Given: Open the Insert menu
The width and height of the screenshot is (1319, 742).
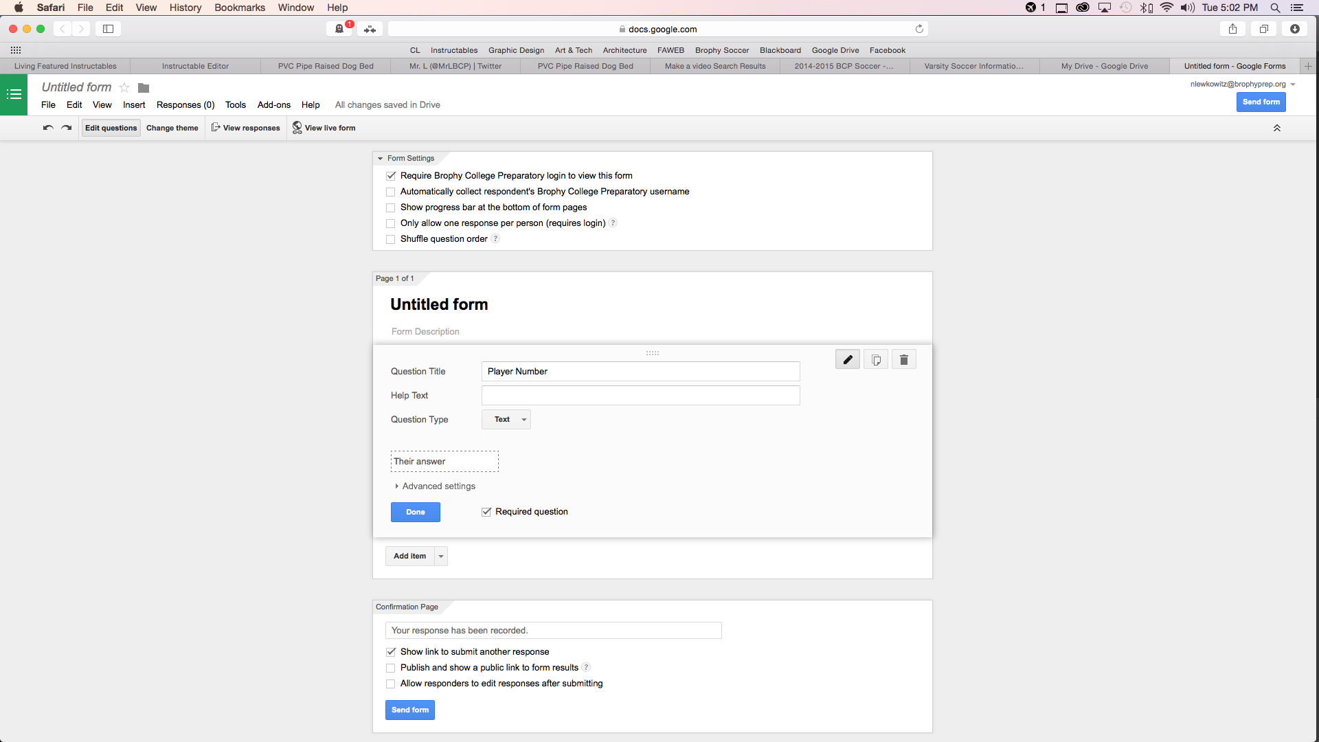Looking at the screenshot, I should coord(134,105).
